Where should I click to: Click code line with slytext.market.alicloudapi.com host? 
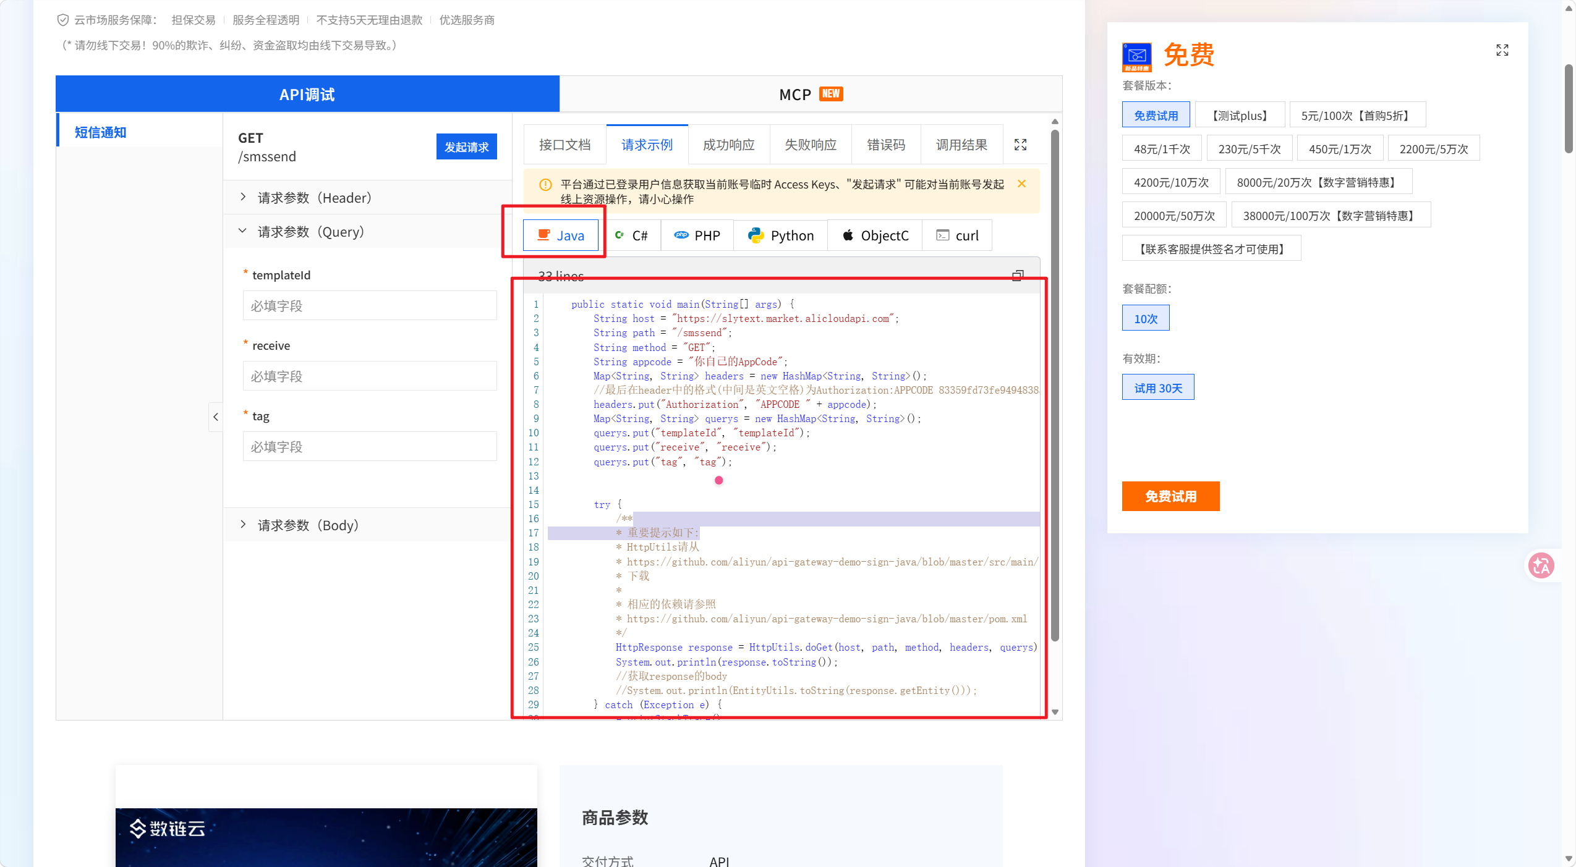(x=746, y=318)
